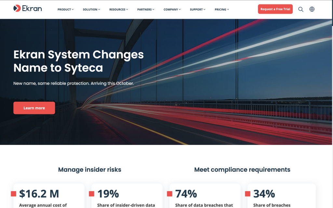The width and height of the screenshot is (333, 208).
Task: Expand the PRODUCT menu
Action: click(x=65, y=9)
